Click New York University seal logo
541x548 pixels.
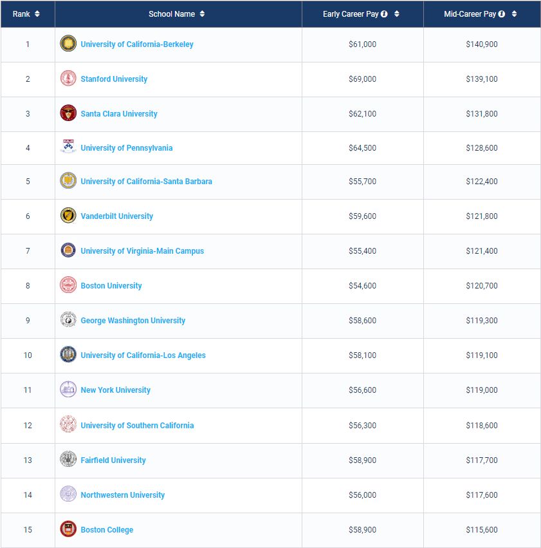click(x=68, y=390)
